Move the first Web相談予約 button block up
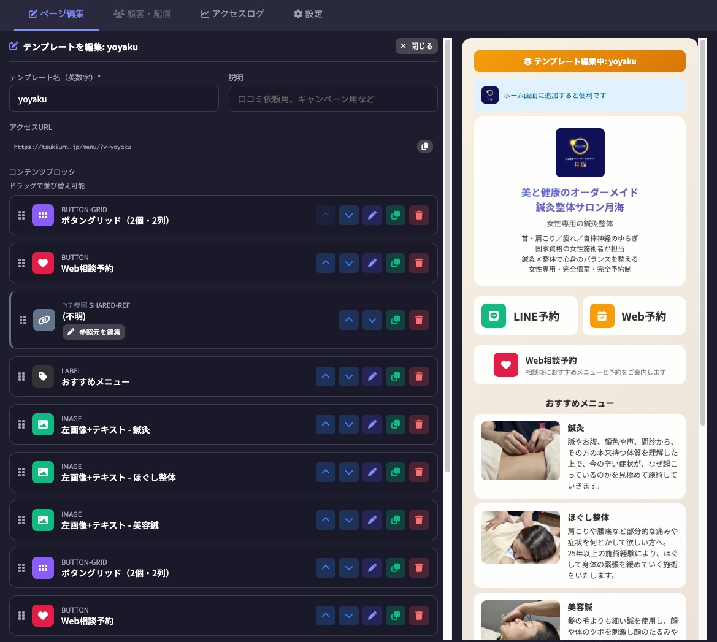Viewport: 717px width, 642px height. pyautogui.click(x=326, y=263)
